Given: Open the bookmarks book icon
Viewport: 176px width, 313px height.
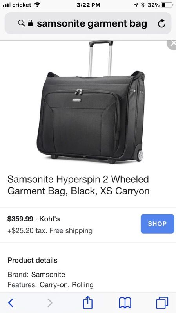Looking at the screenshot, I should point(125,302).
